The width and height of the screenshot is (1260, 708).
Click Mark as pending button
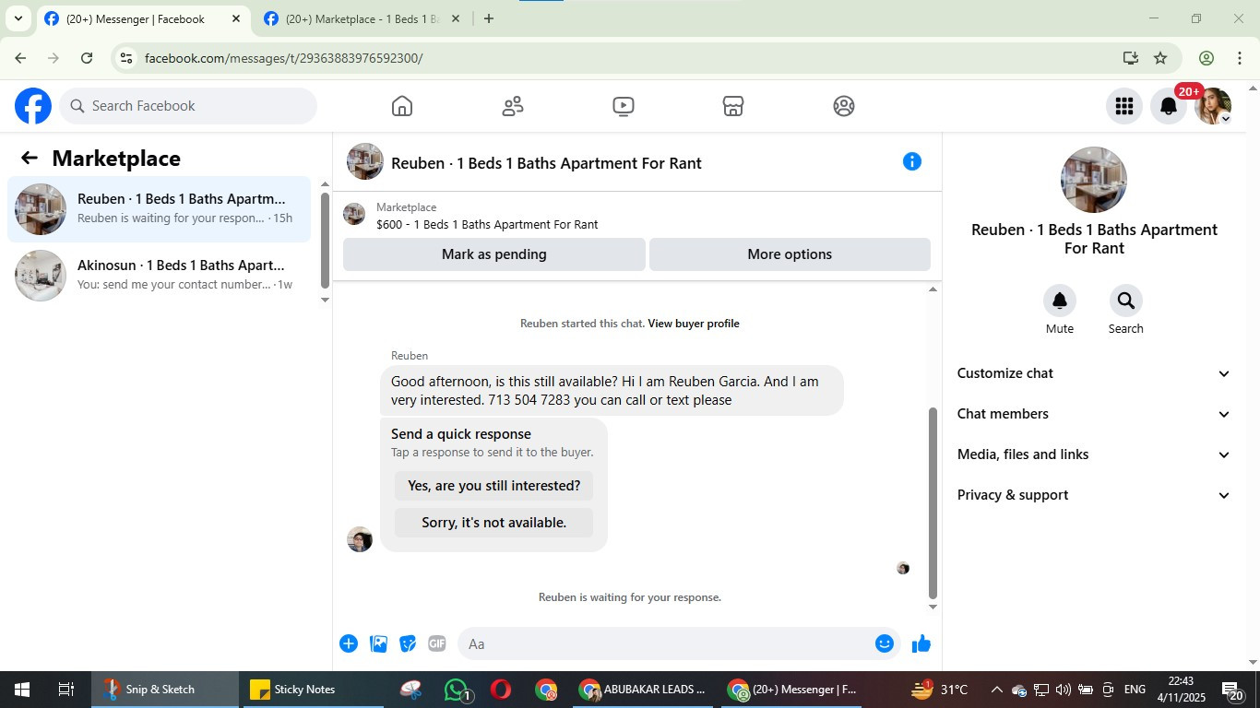pos(494,254)
